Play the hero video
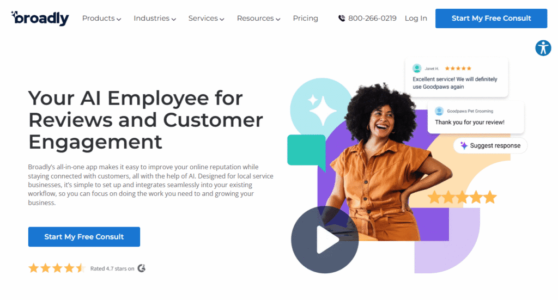 [325, 240]
